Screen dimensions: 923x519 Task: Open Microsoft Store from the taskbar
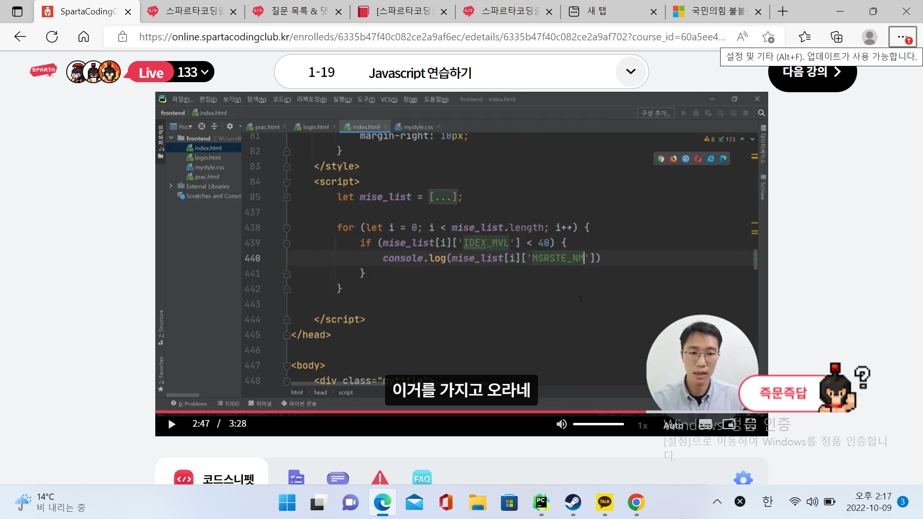click(x=510, y=503)
